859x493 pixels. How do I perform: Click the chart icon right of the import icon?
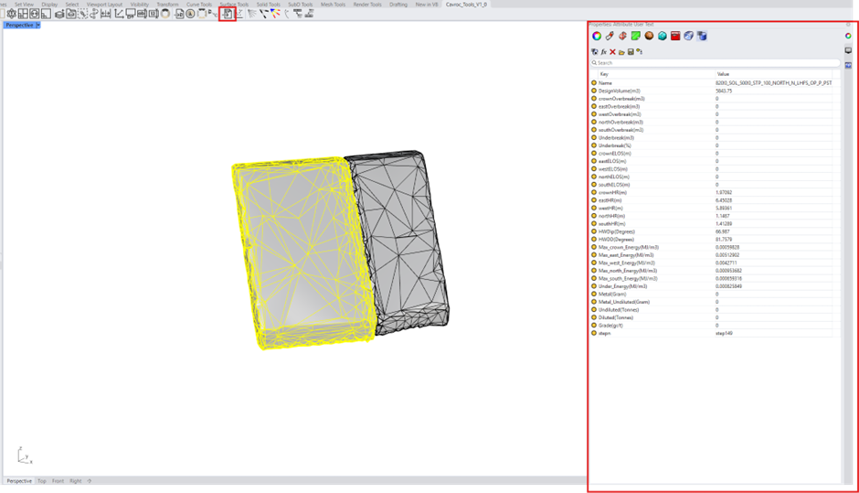point(239,14)
